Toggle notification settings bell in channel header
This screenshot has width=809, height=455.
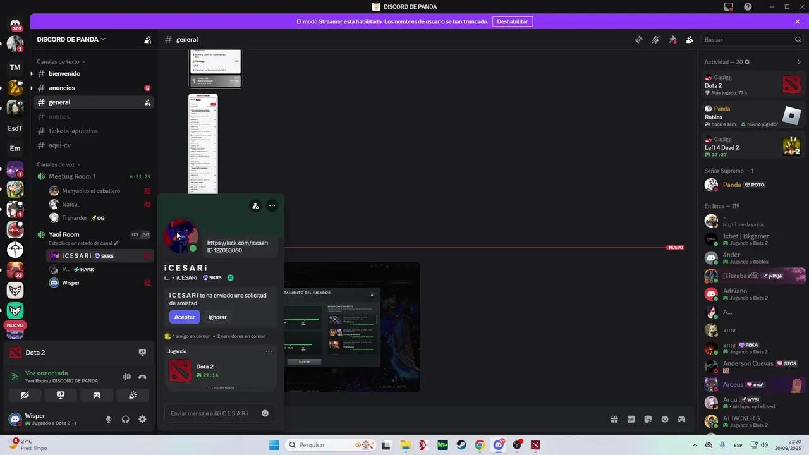[655, 39]
